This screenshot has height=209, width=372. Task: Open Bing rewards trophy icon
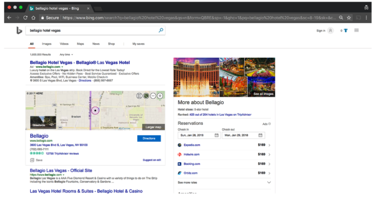(x=345, y=31)
